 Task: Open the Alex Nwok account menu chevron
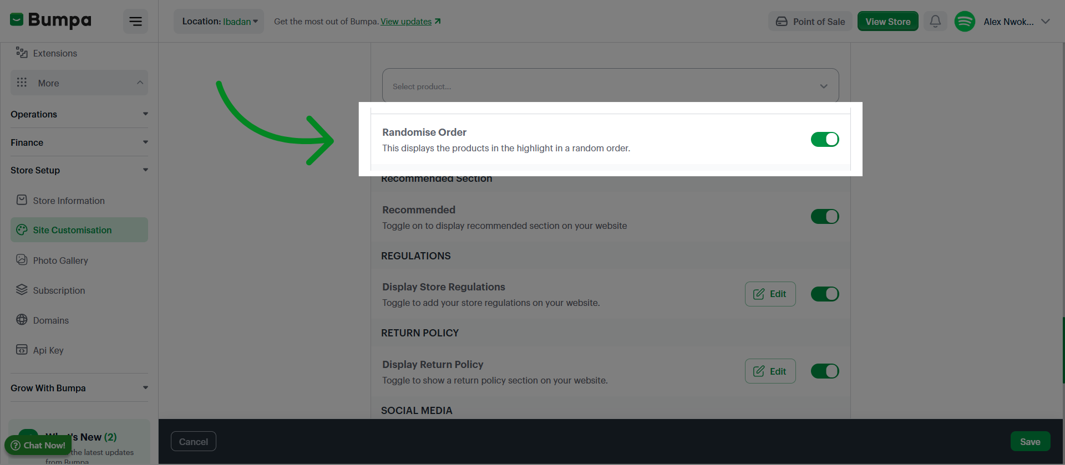pyautogui.click(x=1046, y=22)
